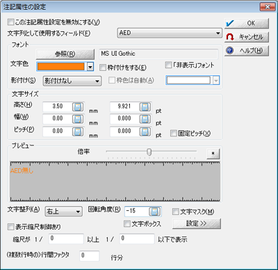Click the red arrow icon on キャンセル
Viewport: 278px width, 270px height.
click(x=230, y=37)
